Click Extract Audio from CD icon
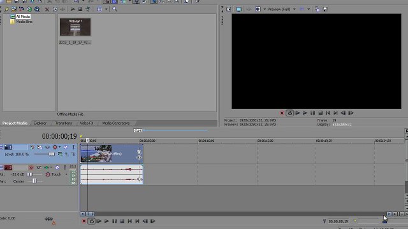The width and height of the screenshot is (408, 229). [x=29, y=10]
